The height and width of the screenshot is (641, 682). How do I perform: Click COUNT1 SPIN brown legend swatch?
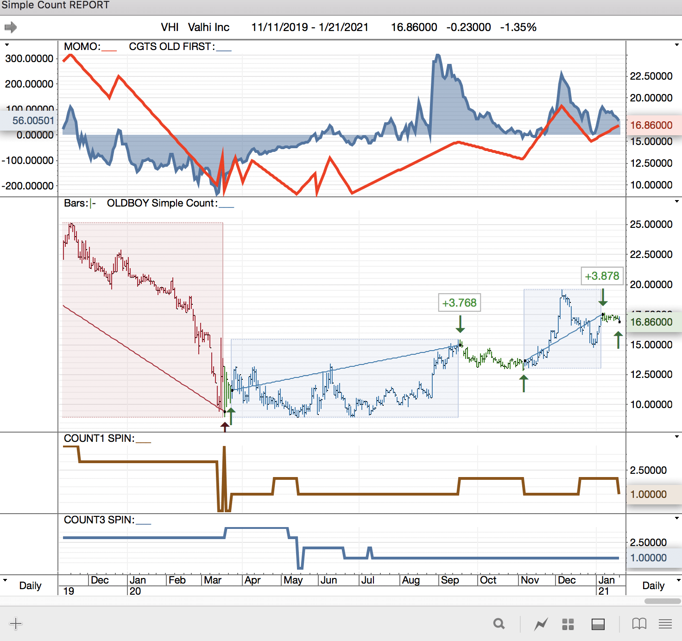click(143, 442)
